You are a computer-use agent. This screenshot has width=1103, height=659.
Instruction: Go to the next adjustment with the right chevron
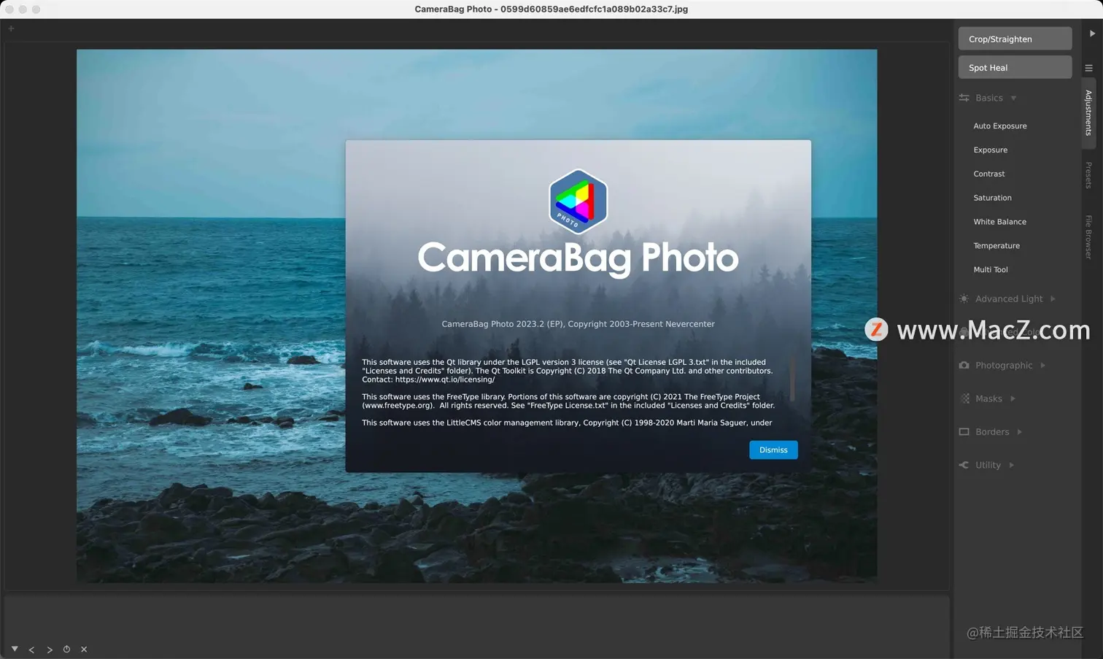pos(50,650)
